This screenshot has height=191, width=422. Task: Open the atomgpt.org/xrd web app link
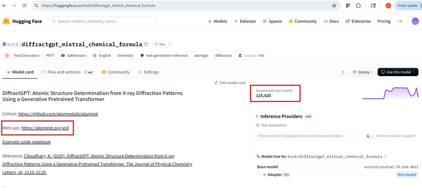point(45,128)
